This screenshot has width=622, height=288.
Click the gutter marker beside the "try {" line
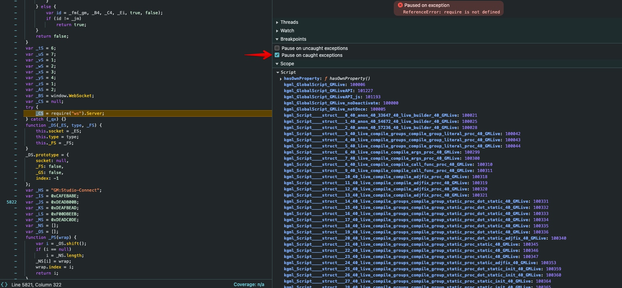[15, 108]
